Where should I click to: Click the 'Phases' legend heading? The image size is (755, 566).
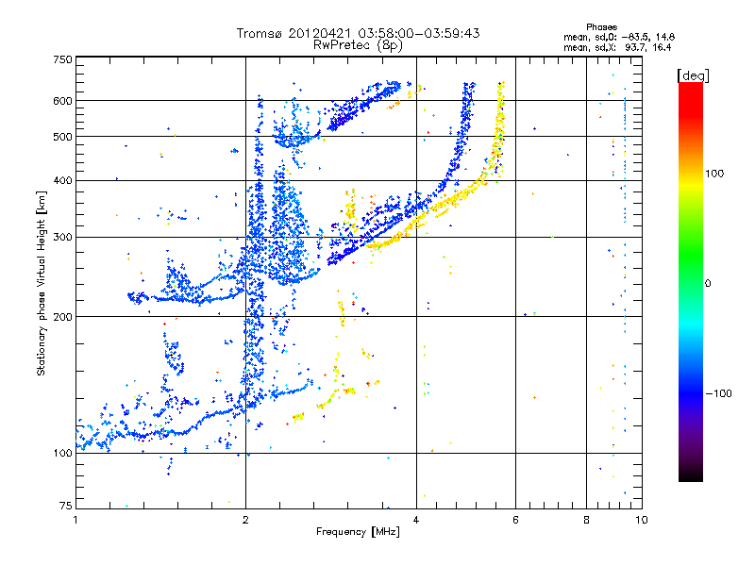pos(602,27)
